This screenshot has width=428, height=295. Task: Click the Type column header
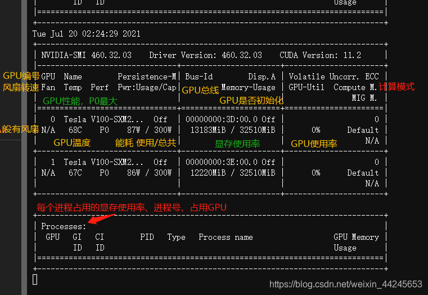point(177,237)
